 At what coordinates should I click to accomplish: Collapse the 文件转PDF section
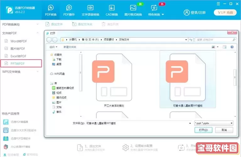point(20,33)
